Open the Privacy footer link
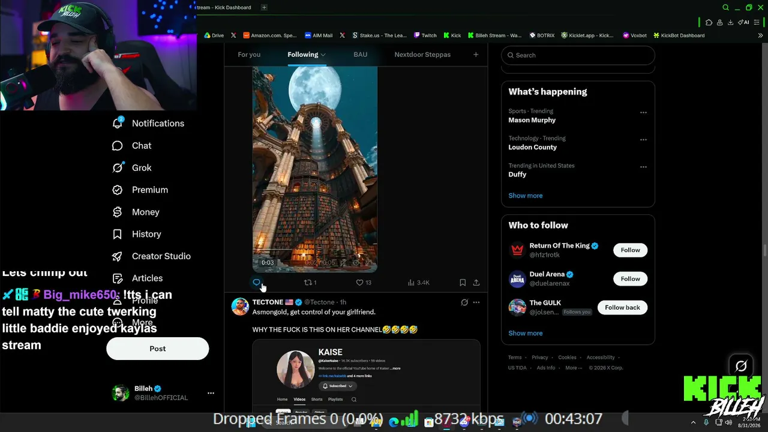Viewport: 768px width, 432px height. [540, 358]
